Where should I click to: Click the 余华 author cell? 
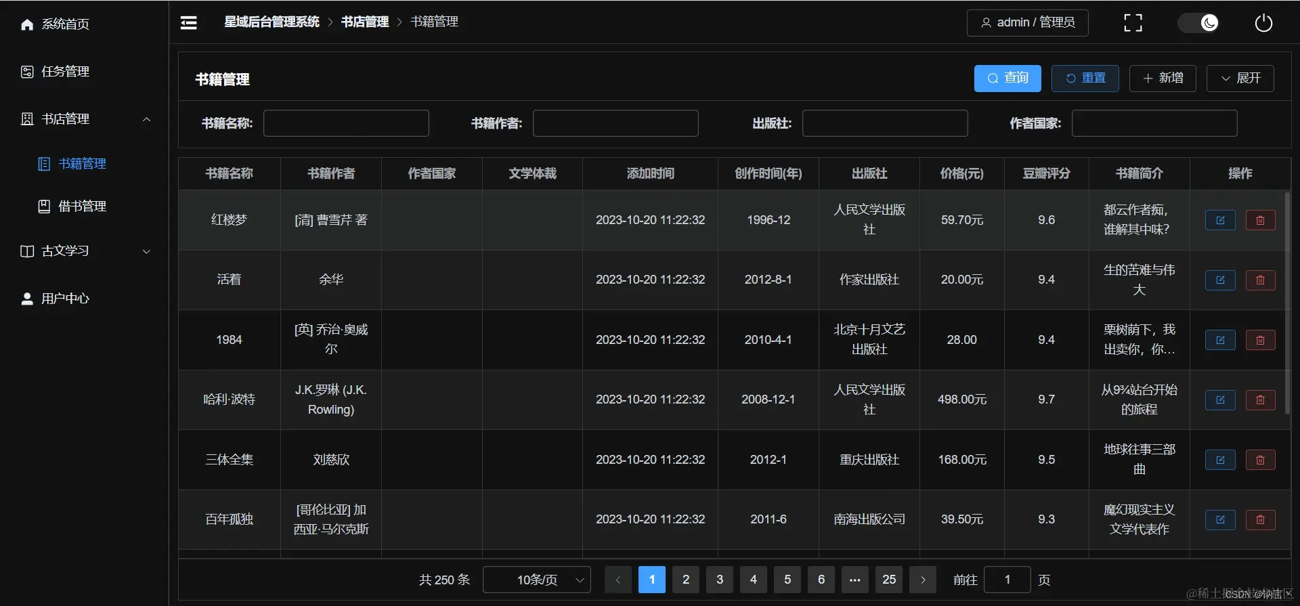coord(331,280)
